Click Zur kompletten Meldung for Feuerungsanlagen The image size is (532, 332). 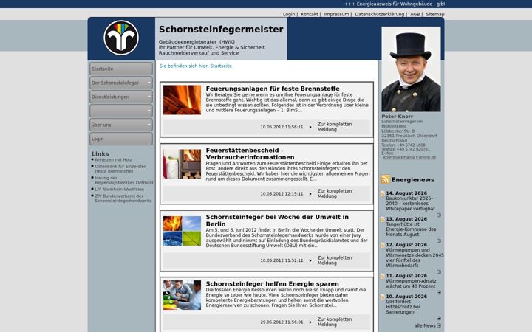coord(335,127)
